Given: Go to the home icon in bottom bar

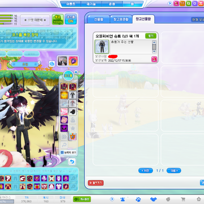Looking at the screenshot, I should pos(198,199).
